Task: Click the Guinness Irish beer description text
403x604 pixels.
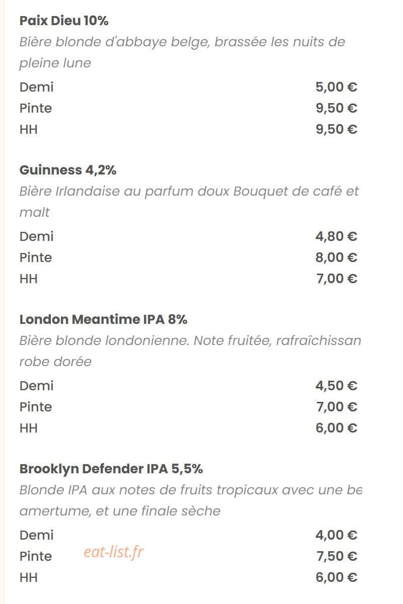Action: point(189,202)
